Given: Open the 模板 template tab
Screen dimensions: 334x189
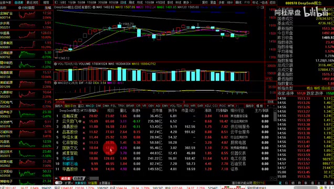Looking at the screenshot, I should coord(259,106).
